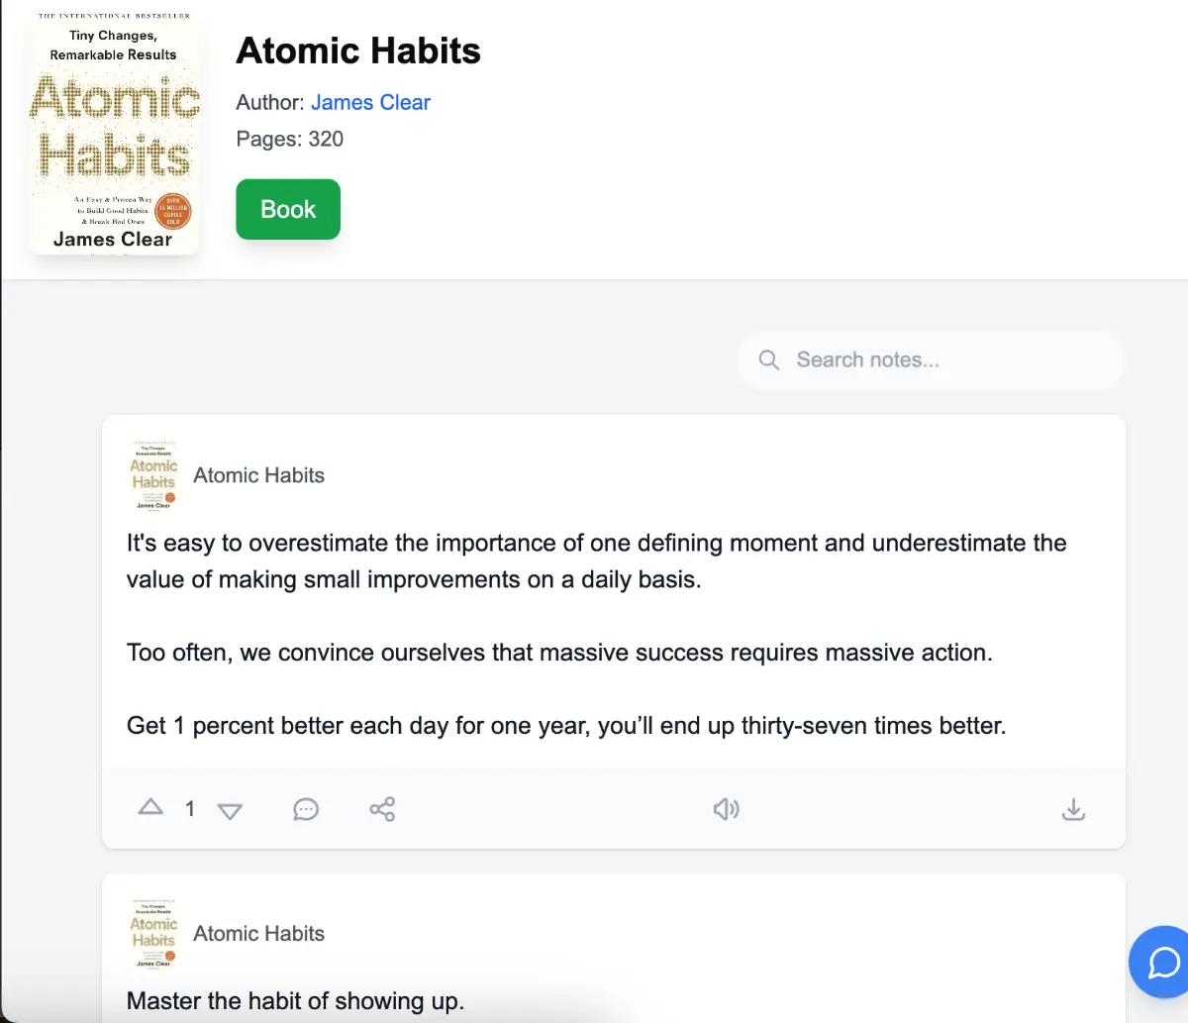This screenshot has width=1188, height=1023.
Task: Upvote the first Atomic Habits note
Action: click(x=150, y=808)
